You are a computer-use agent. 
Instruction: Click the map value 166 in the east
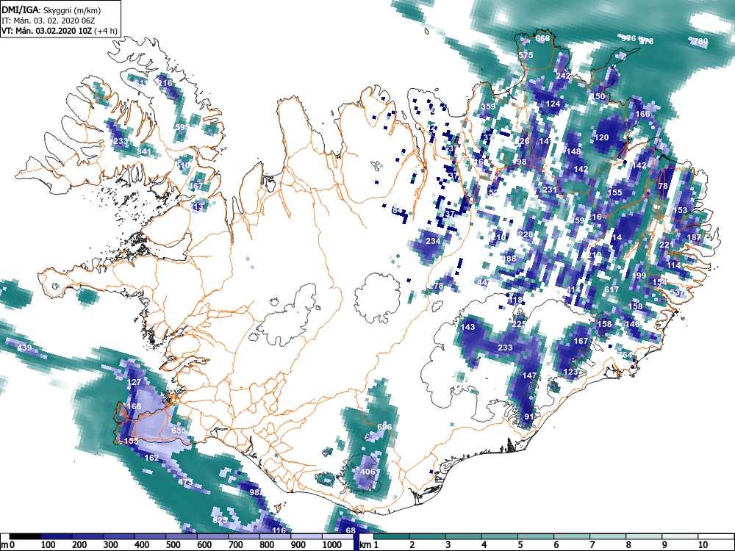pos(642,114)
